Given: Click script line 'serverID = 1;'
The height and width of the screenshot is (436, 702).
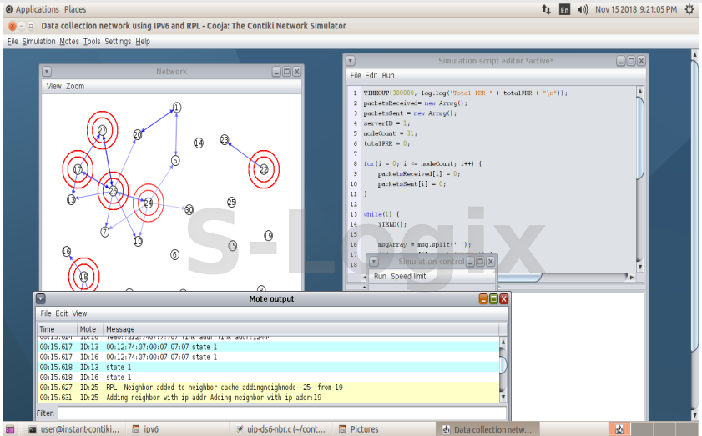Looking at the screenshot, I should click(x=386, y=123).
